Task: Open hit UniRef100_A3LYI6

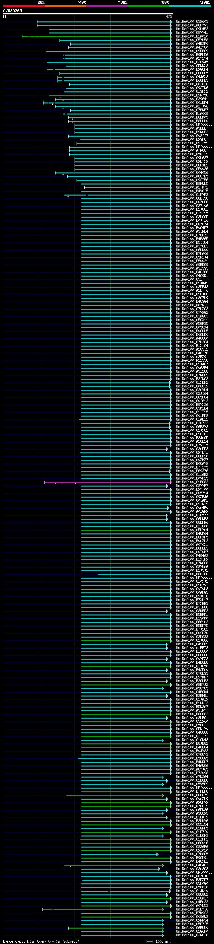Action: click(x=192, y=910)
